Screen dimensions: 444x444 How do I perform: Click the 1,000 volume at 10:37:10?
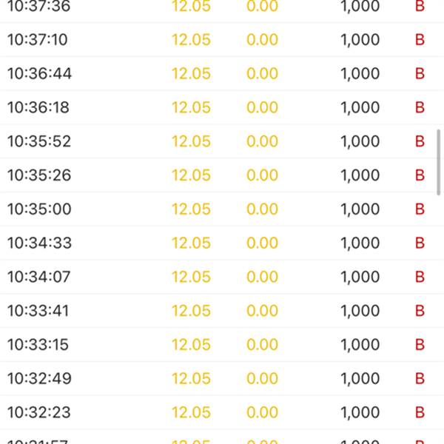tap(360, 40)
